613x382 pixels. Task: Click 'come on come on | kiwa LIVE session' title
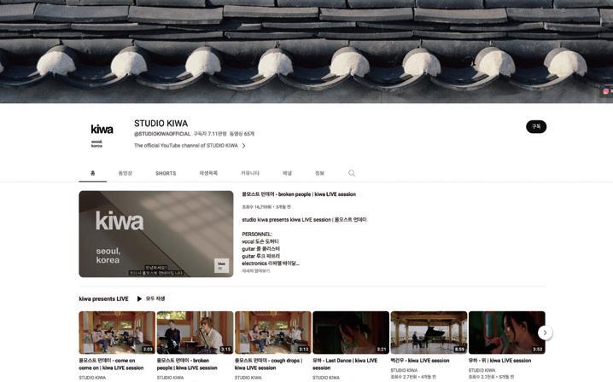point(111,364)
